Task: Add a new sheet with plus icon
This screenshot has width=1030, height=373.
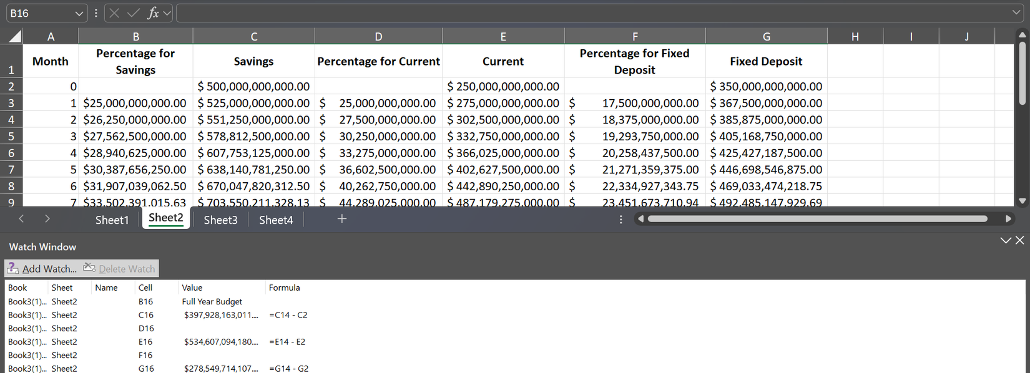Action: pyautogui.click(x=341, y=219)
